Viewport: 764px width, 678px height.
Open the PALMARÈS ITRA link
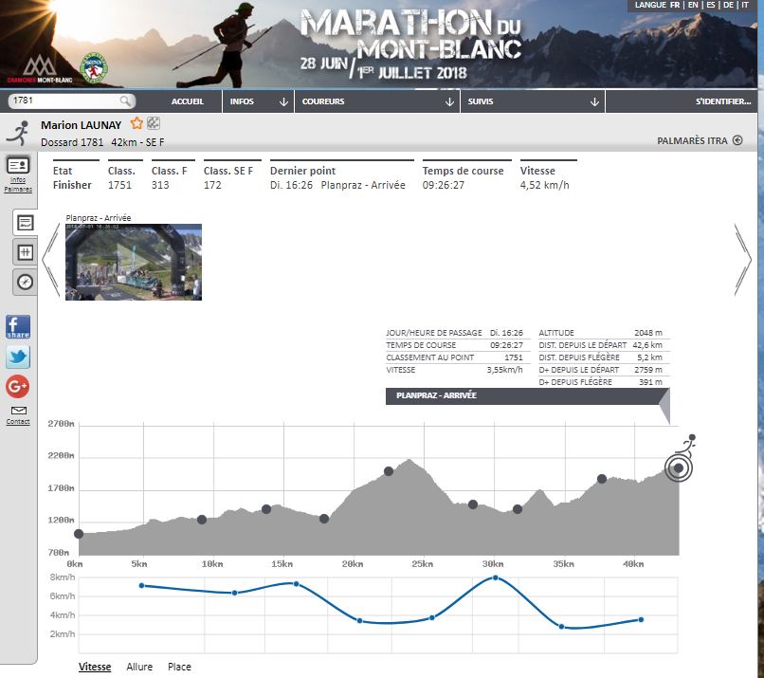tap(699, 141)
